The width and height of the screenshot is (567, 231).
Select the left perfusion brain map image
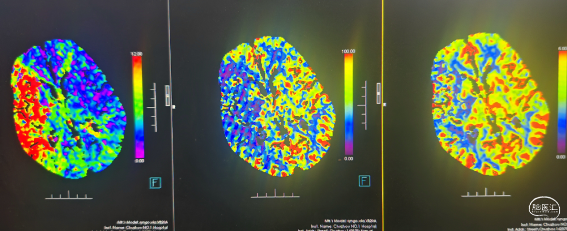[x=68, y=108]
